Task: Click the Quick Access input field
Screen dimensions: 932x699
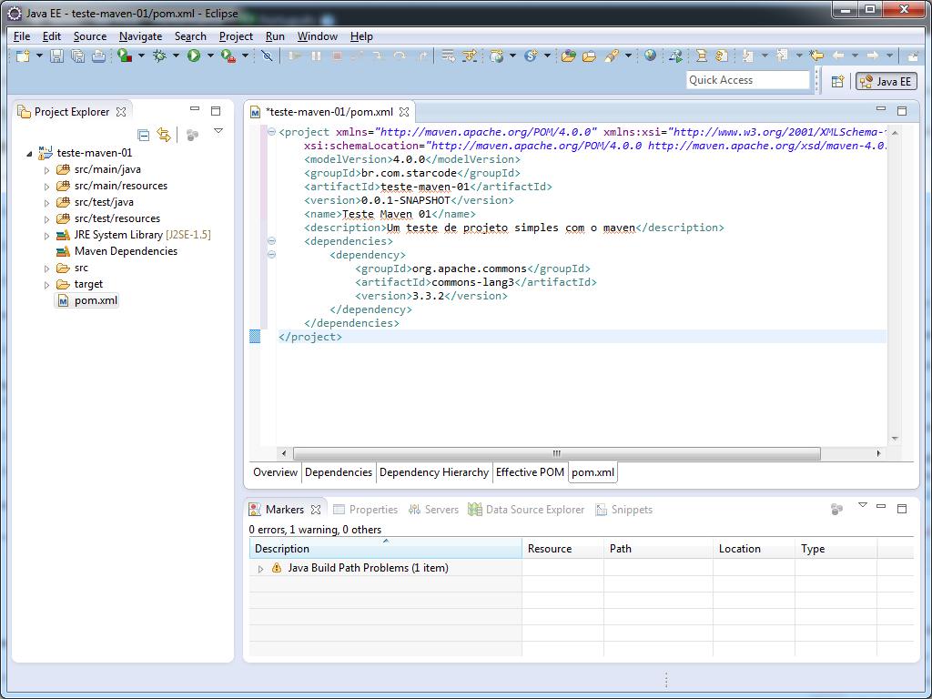Action: [748, 80]
